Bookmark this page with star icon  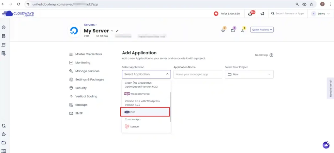[311, 4]
